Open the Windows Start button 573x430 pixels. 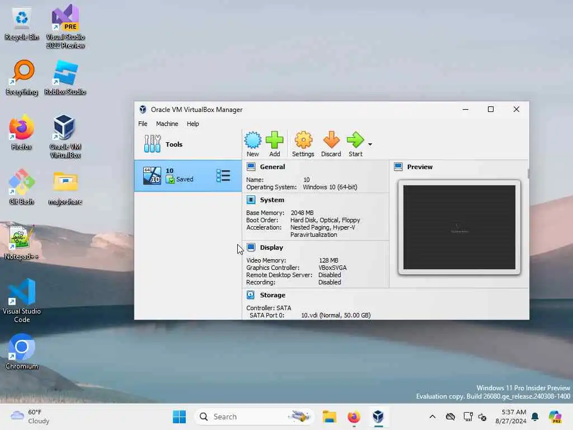[x=179, y=417]
